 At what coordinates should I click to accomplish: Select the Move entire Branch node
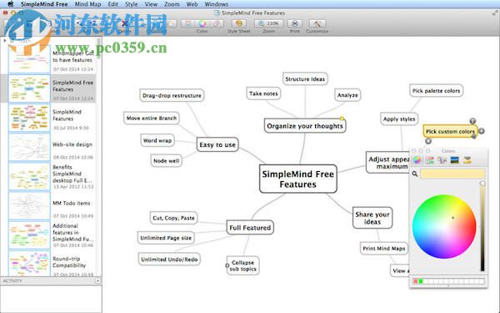click(152, 118)
